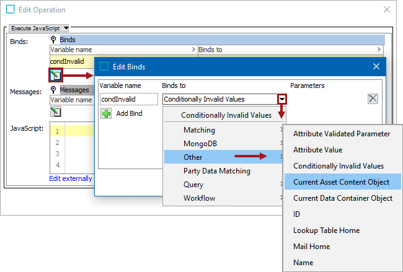Expand the Binds to dropdown arrow

pyautogui.click(x=282, y=99)
